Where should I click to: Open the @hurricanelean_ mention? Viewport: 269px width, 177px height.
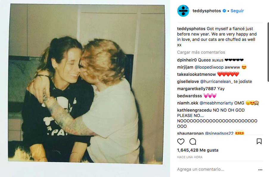click(x=216, y=81)
